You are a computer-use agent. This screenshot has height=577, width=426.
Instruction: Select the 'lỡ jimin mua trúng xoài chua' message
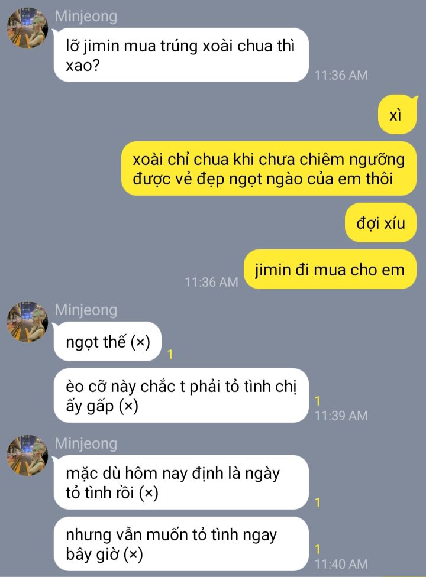click(181, 55)
